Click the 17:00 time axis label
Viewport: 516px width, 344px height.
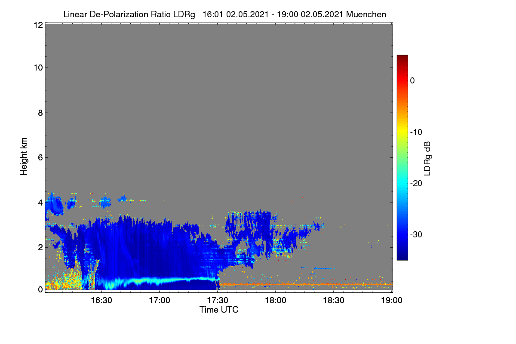160,300
